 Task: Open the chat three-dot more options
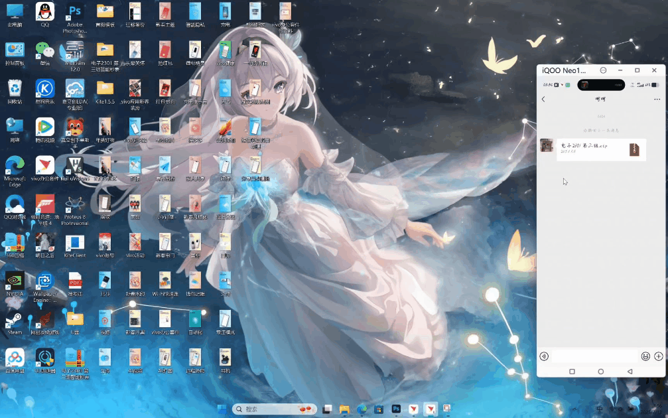(657, 100)
